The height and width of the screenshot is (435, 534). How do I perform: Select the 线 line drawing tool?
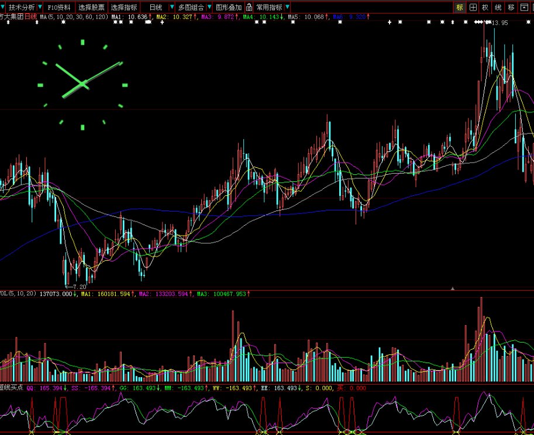pos(498,8)
